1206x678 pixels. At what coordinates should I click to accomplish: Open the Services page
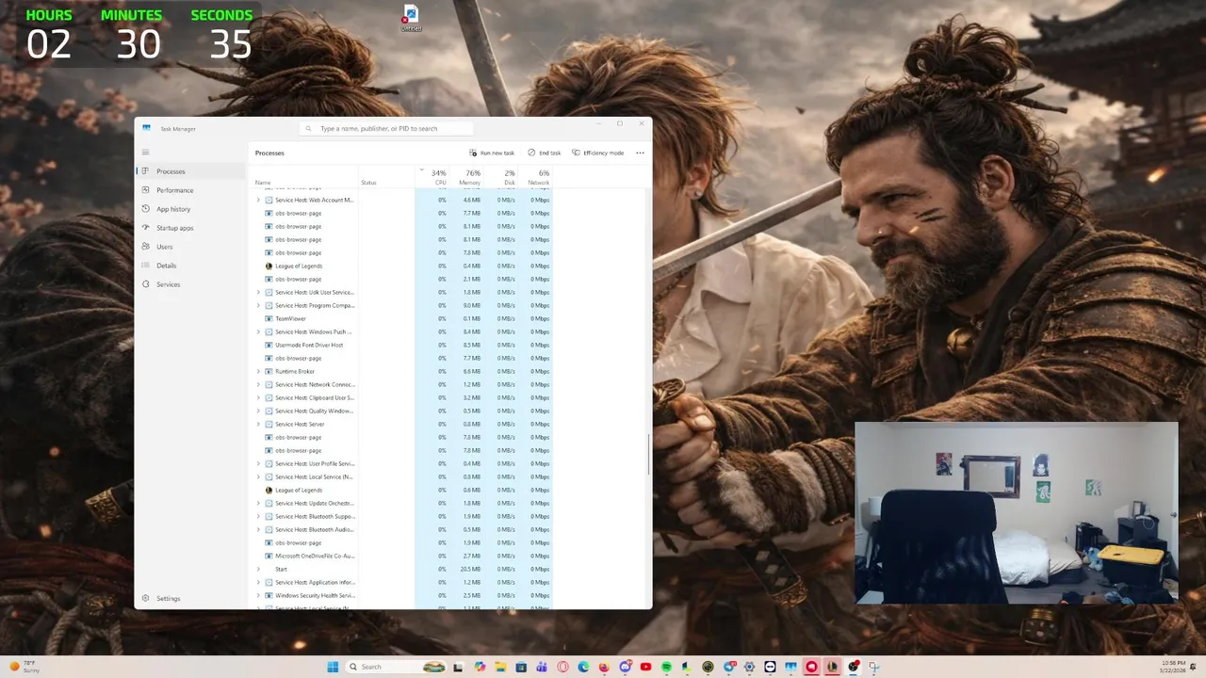point(191,284)
